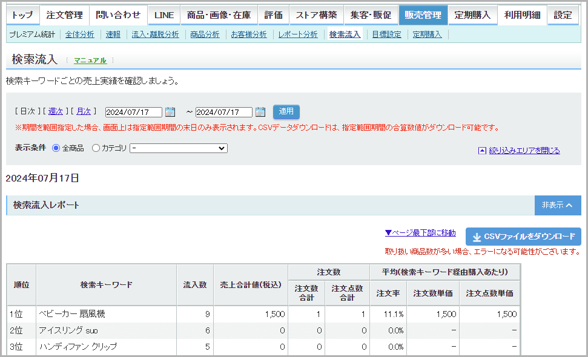Click the 検索キーワード column header
This screenshot has width=588, height=357.
coord(107,285)
